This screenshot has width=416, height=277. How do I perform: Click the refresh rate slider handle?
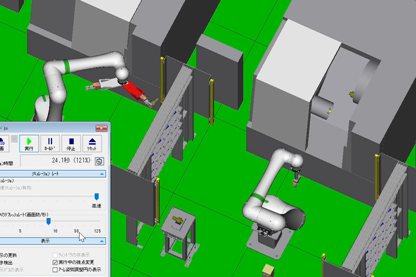click(x=49, y=220)
